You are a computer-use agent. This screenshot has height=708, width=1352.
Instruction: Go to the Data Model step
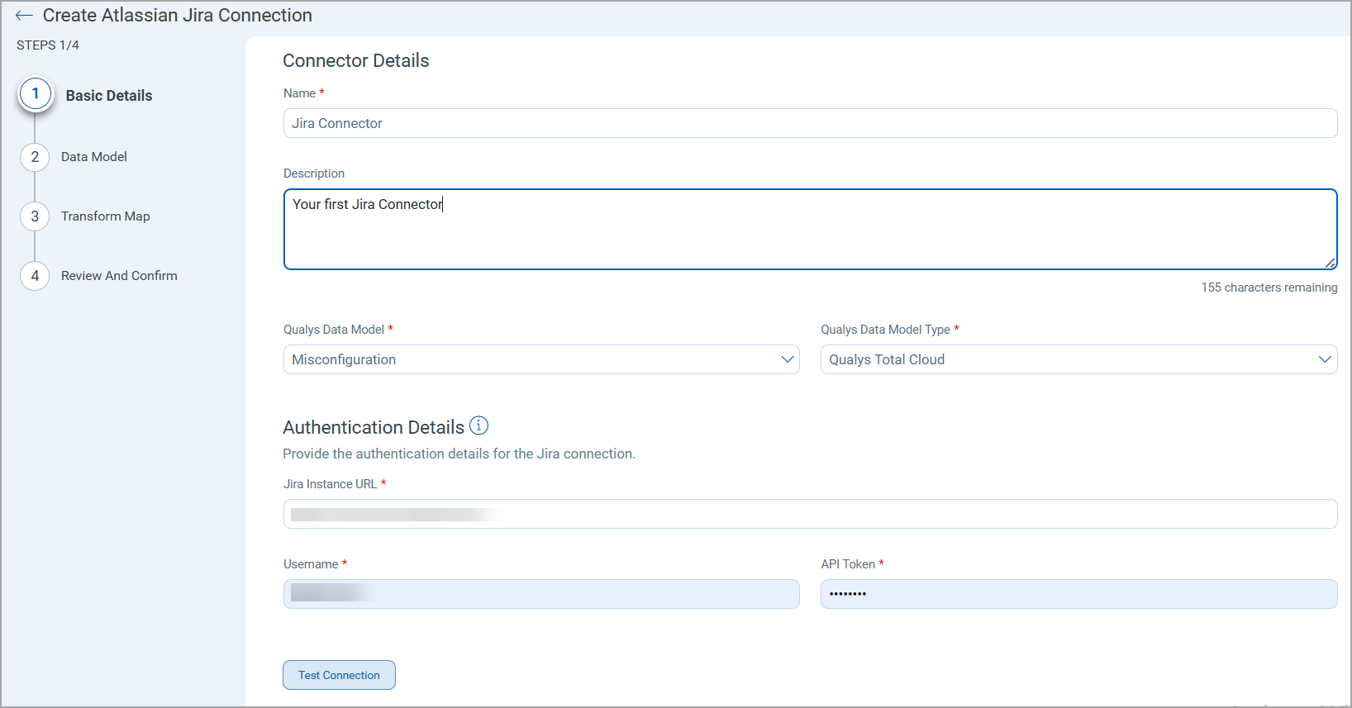94,157
